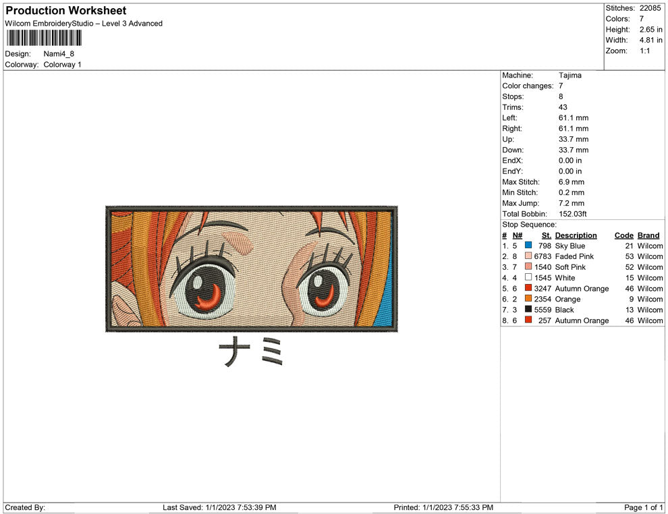Click the Width value 4.81 in
This screenshot has height=514, width=668.
coord(651,40)
